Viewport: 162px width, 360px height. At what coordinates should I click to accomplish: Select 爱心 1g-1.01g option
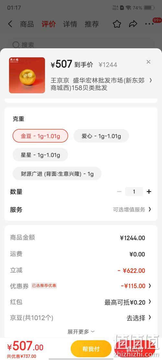pyautogui.click(x=101, y=136)
